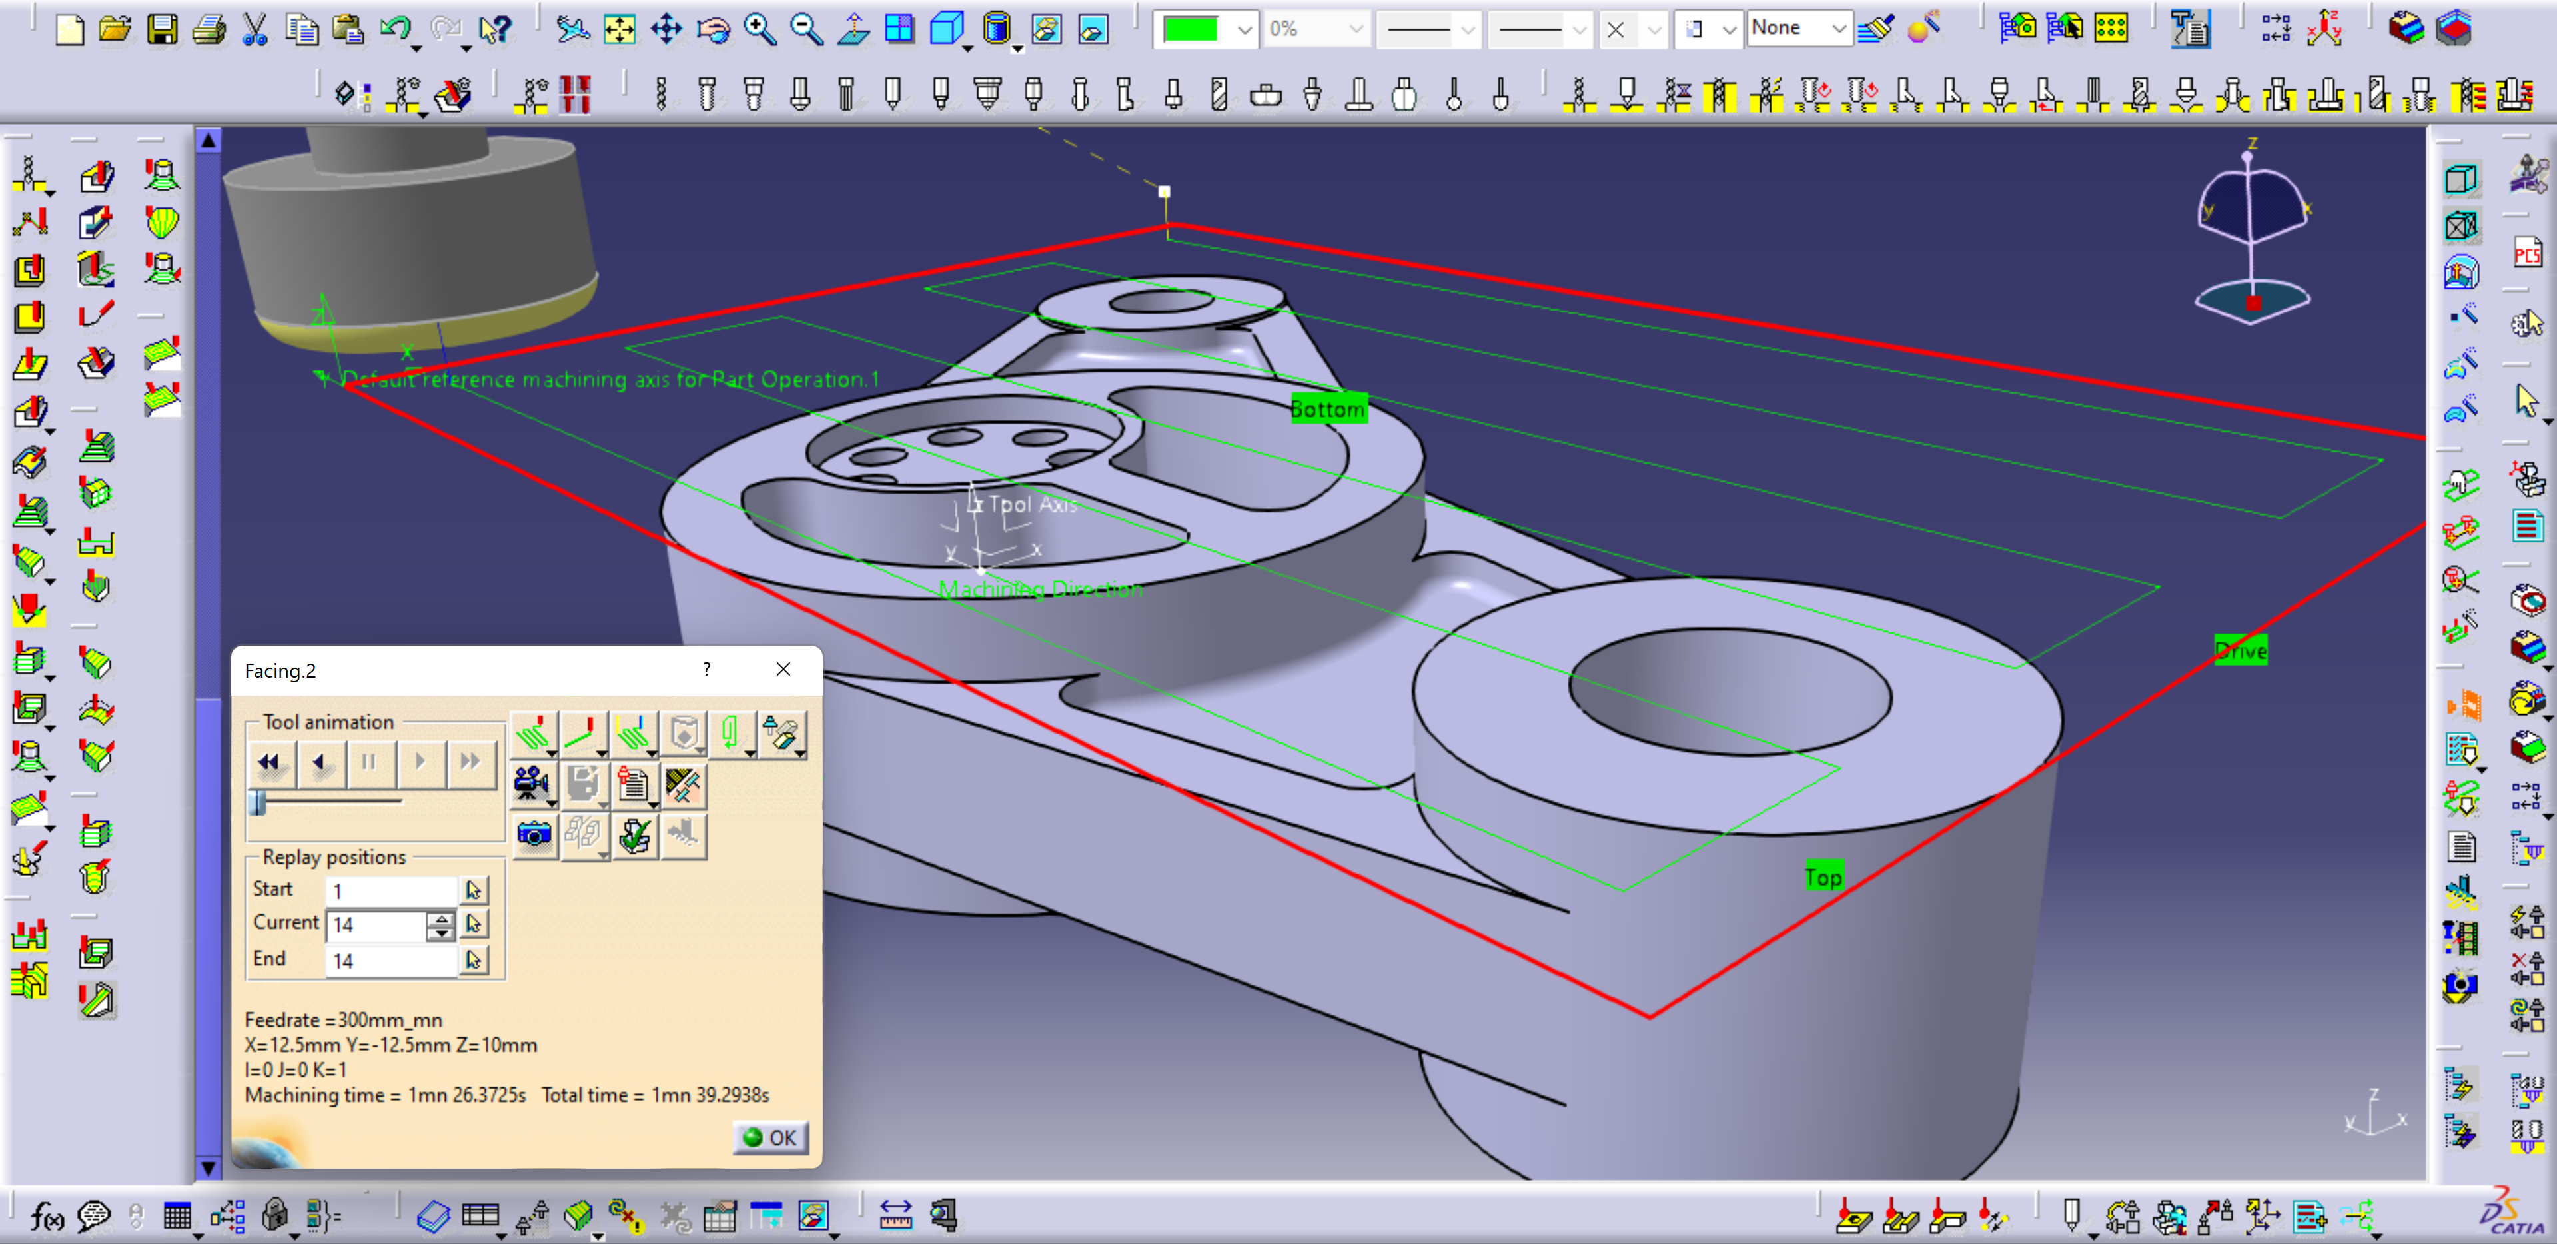The height and width of the screenshot is (1244, 2557).
Task: Toggle Swap visible space icon
Action: tap(1093, 29)
